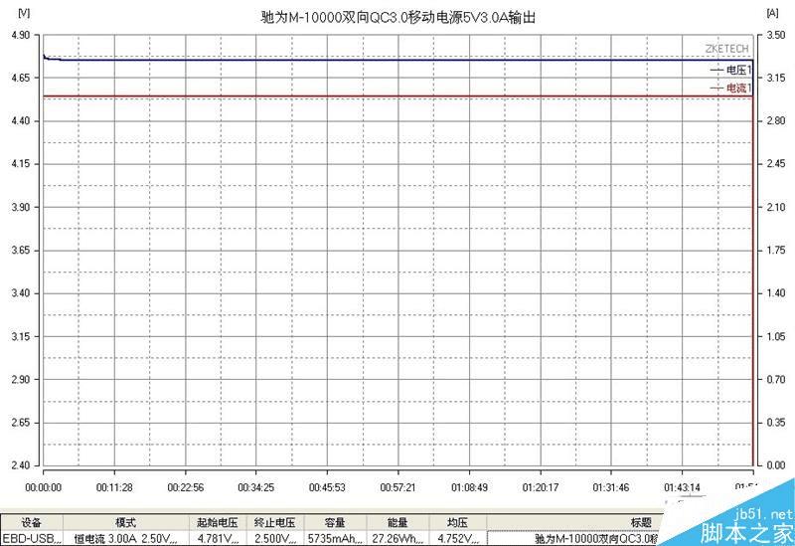Click the [V] unit label of the left axis
The height and width of the screenshot is (546, 795).
coord(24,13)
